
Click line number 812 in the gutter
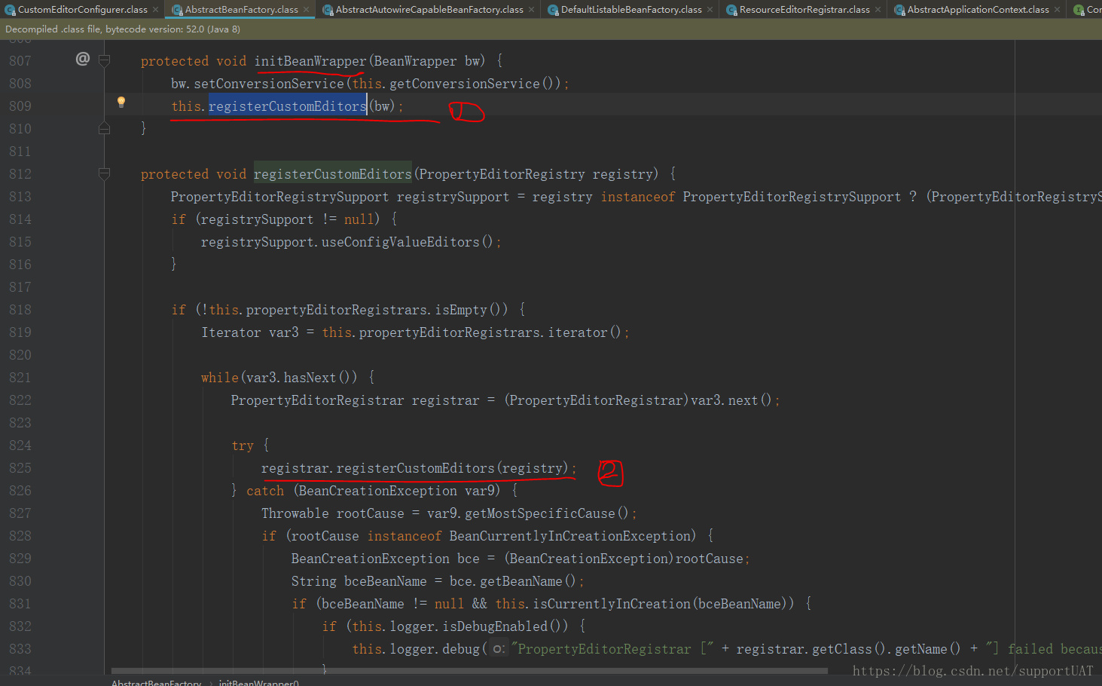[20, 174]
